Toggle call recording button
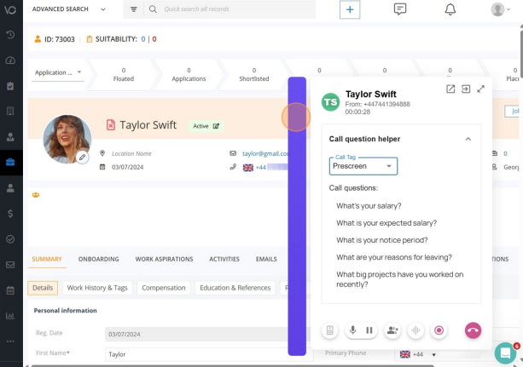The height and width of the screenshot is (367, 523). [439, 330]
